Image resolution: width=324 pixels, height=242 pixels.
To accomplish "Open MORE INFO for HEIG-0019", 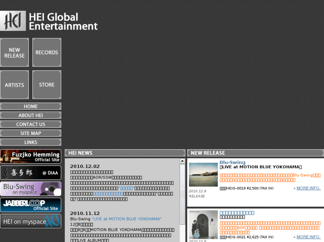I will click(308, 188).
